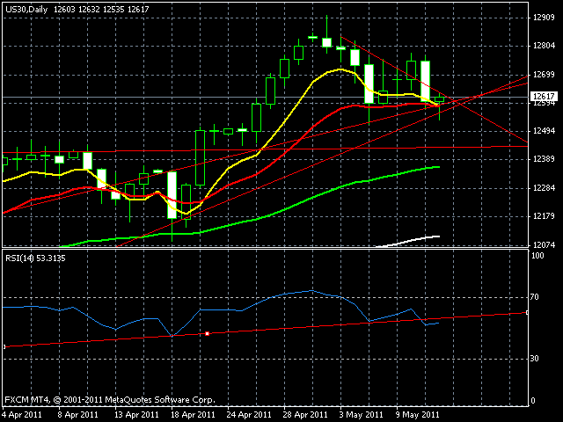Viewport: 563px width, 422px height.
Task: Click the RSI(14) indicator label
Action: click(x=33, y=258)
